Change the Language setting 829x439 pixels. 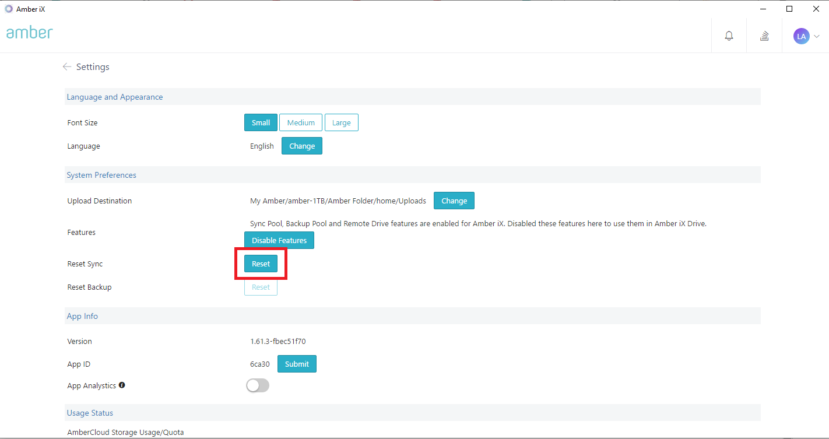tap(302, 146)
